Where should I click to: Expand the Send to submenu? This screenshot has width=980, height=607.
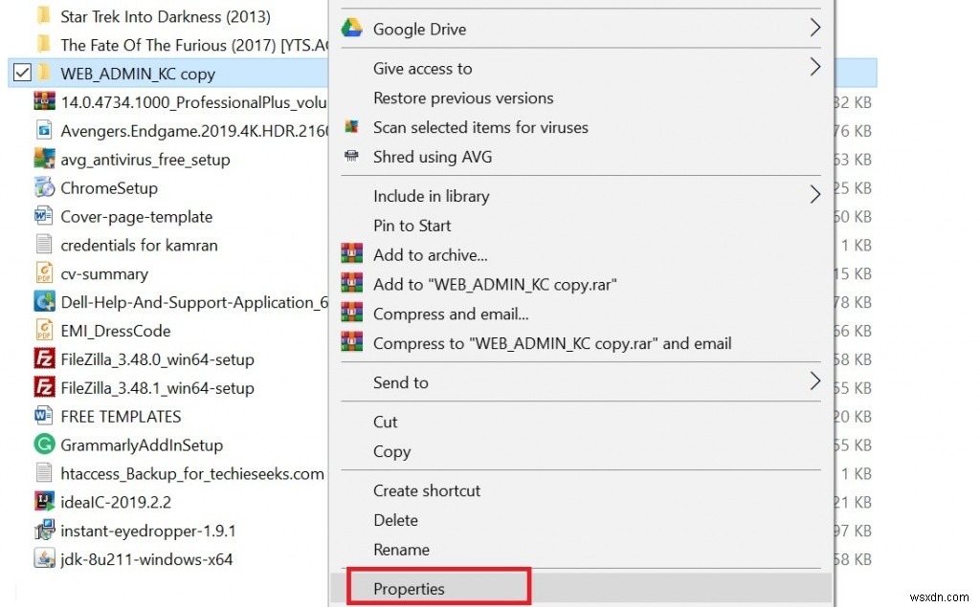click(400, 382)
